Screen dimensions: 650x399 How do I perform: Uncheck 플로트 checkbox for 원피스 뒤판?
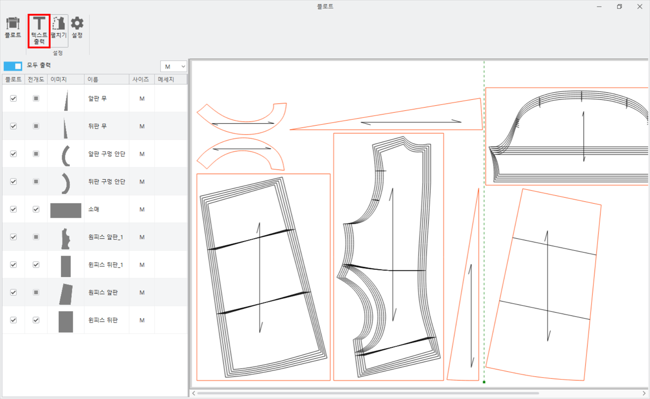pyautogui.click(x=13, y=320)
